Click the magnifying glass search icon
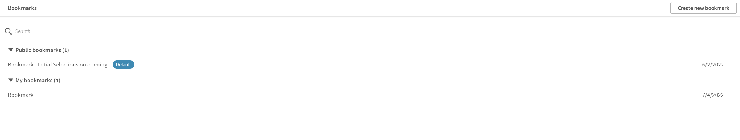 coord(8,31)
